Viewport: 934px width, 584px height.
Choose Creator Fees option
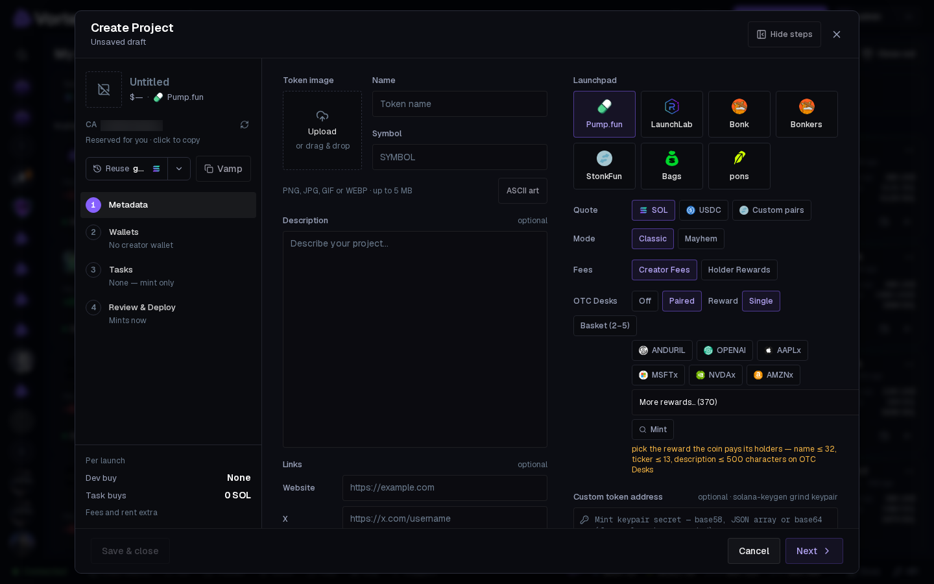(x=664, y=270)
